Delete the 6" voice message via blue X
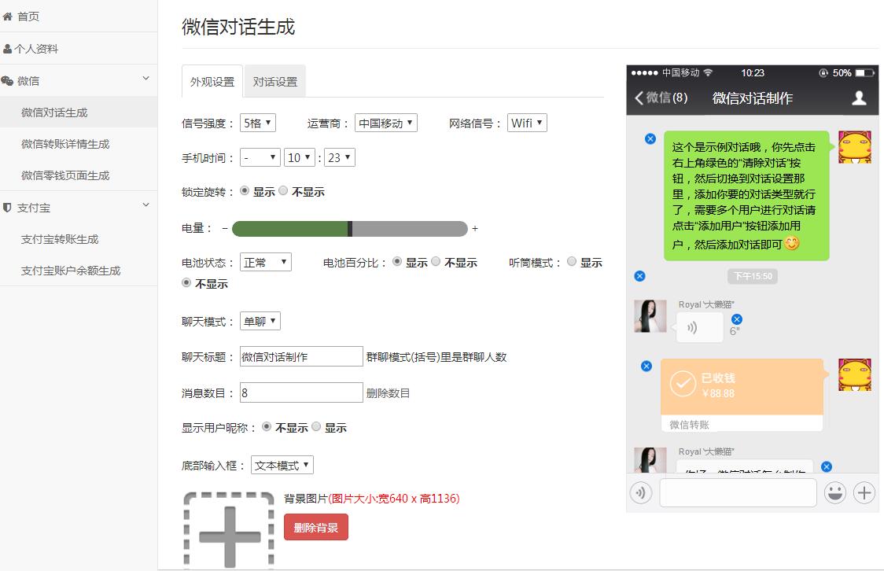The width and height of the screenshot is (884, 571). (x=736, y=319)
